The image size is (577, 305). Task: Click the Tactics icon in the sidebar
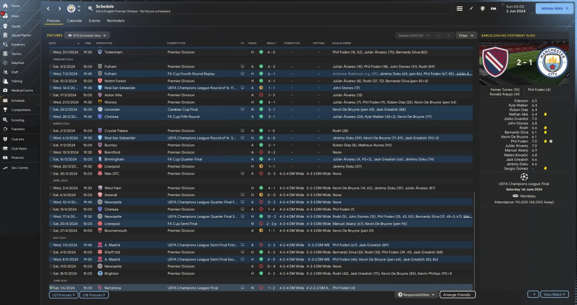click(5, 54)
